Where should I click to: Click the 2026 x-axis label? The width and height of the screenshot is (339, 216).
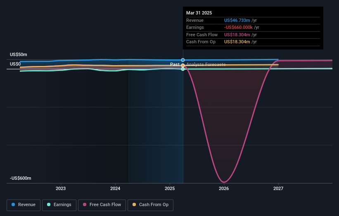pyautogui.click(x=224, y=189)
